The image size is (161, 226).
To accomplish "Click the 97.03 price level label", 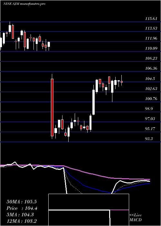I will click(151, 119).
